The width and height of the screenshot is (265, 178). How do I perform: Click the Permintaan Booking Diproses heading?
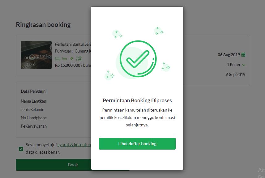pos(137,100)
